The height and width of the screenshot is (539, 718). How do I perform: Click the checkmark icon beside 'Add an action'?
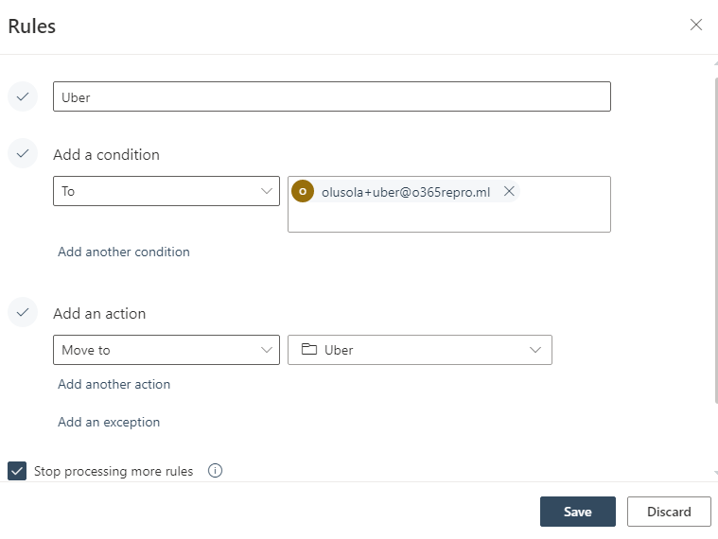23,312
